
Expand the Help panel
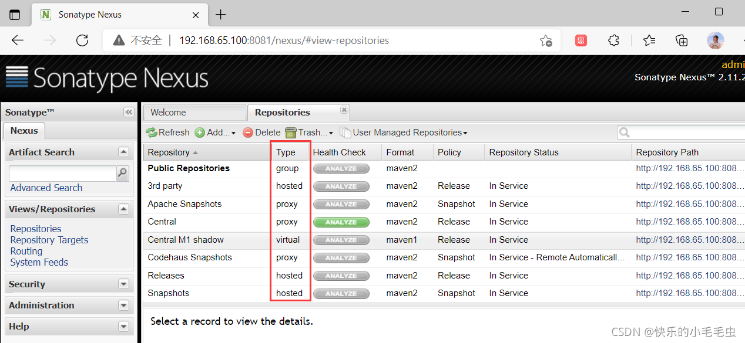click(x=123, y=326)
